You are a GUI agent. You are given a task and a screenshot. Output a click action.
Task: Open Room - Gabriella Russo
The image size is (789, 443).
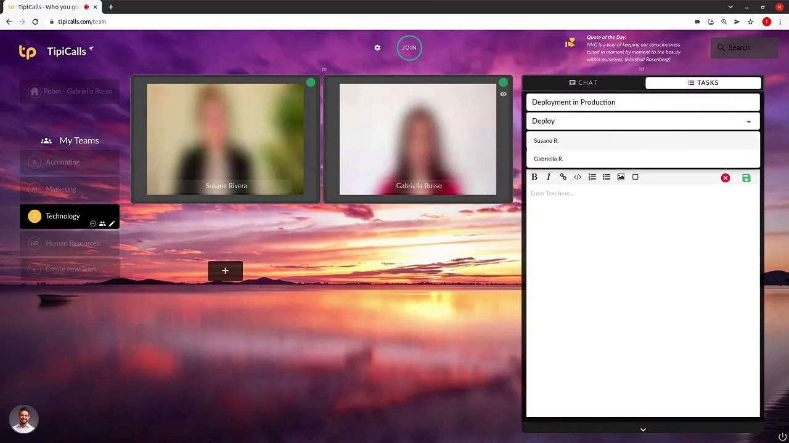pyautogui.click(x=70, y=91)
